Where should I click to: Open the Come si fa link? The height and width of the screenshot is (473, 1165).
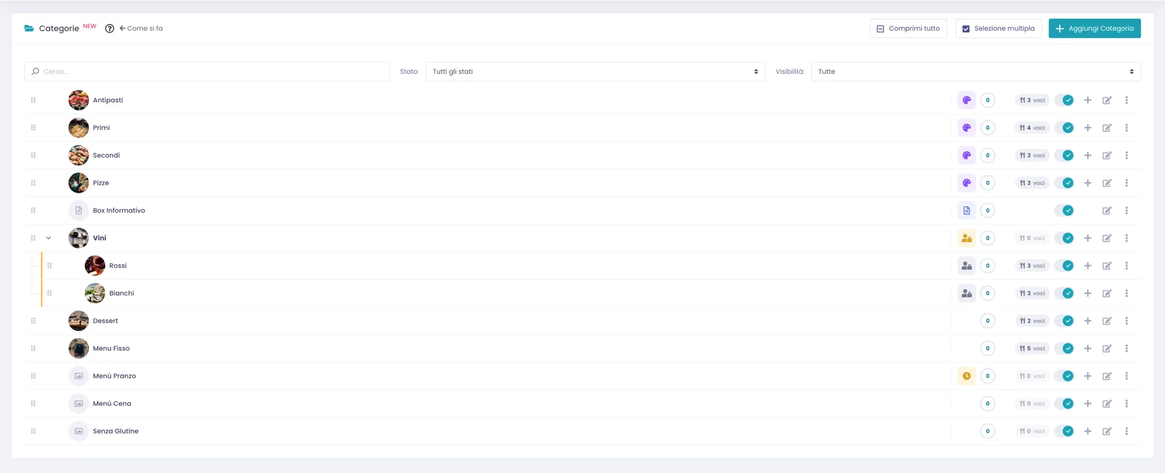[x=141, y=28]
